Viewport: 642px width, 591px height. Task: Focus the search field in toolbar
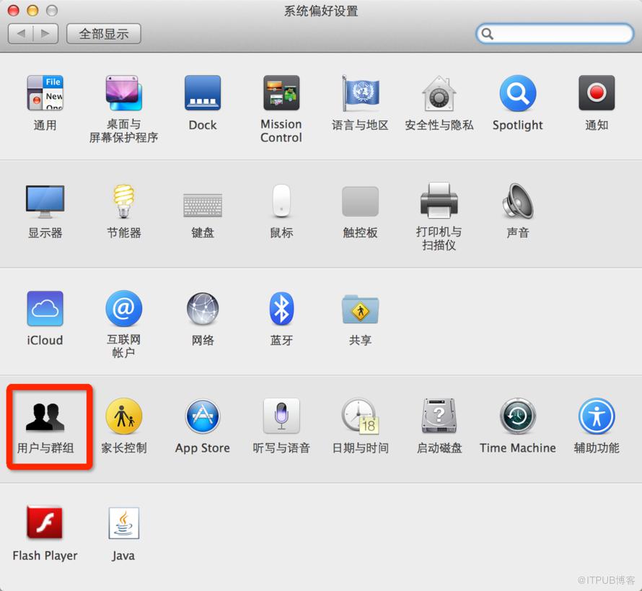(x=555, y=34)
